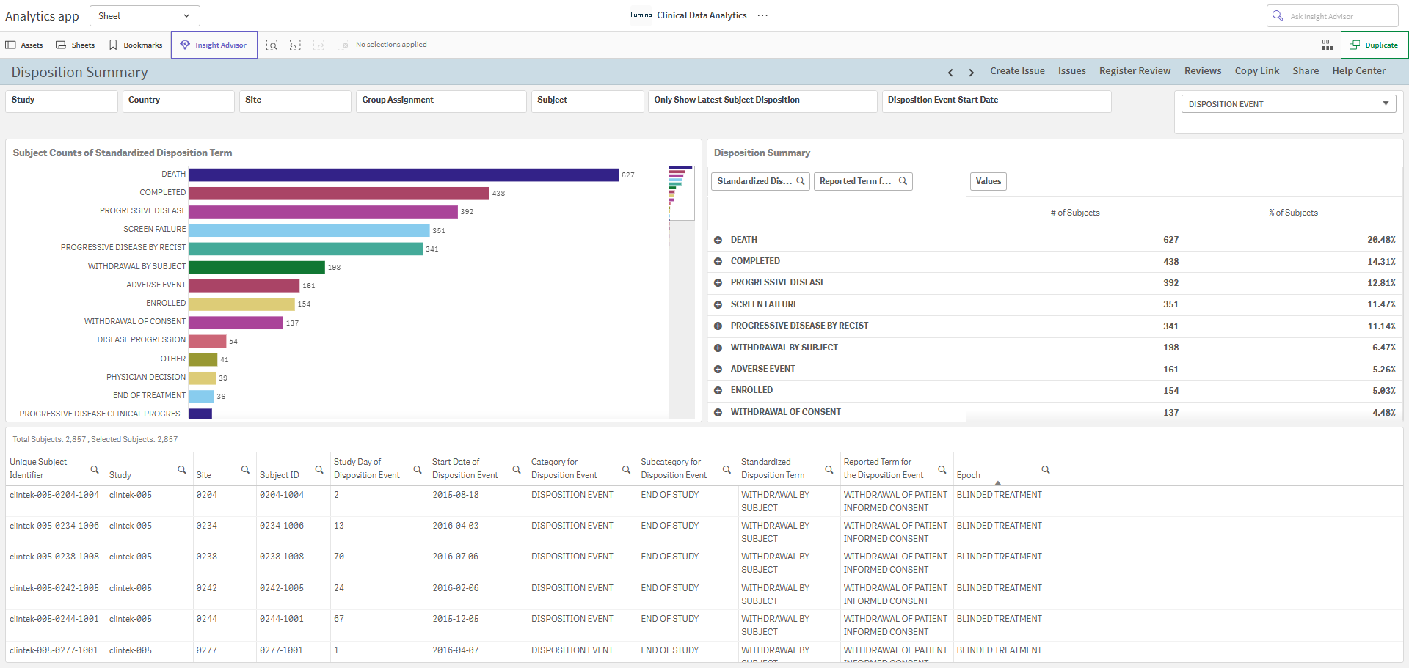Expand the WITHDRAWAL BY SUBJECT pivot row

point(718,348)
